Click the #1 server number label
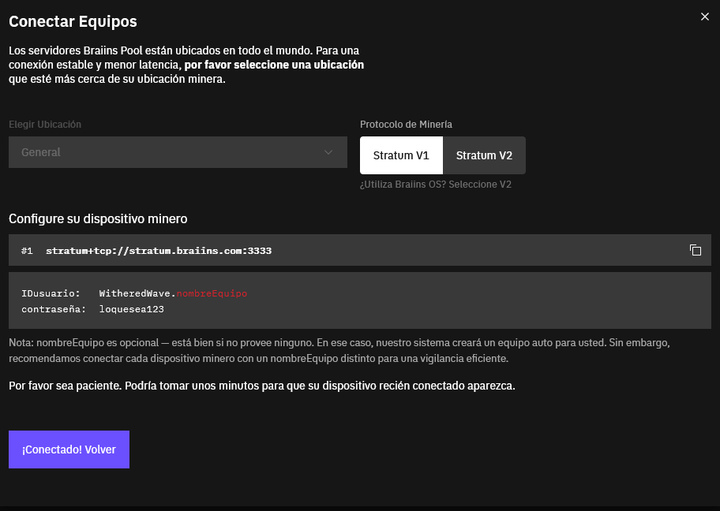The width and height of the screenshot is (720, 511). [x=27, y=251]
